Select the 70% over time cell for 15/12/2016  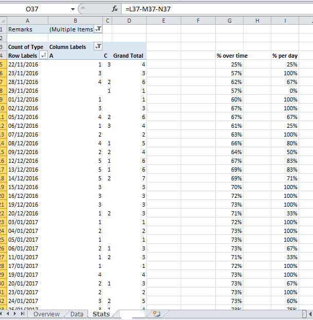230,187
